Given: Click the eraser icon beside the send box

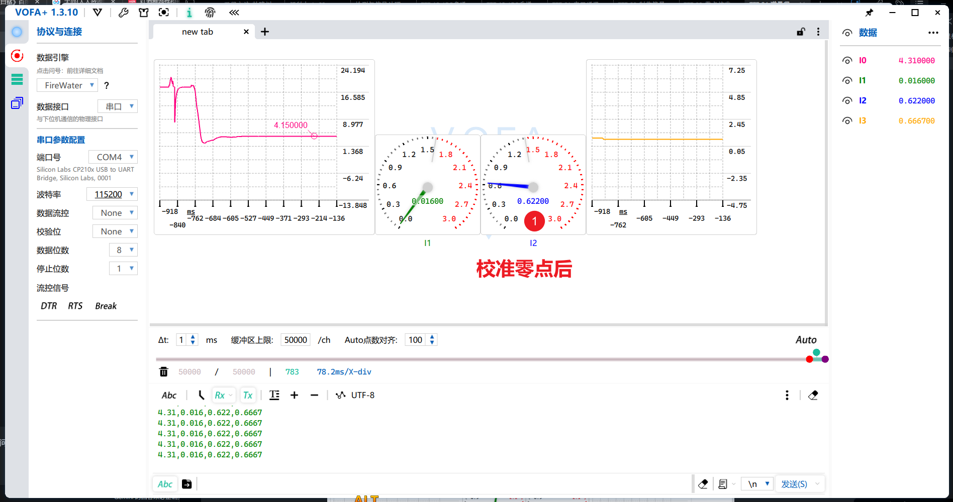Looking at the screenshot, I should (x=703, y=484).
